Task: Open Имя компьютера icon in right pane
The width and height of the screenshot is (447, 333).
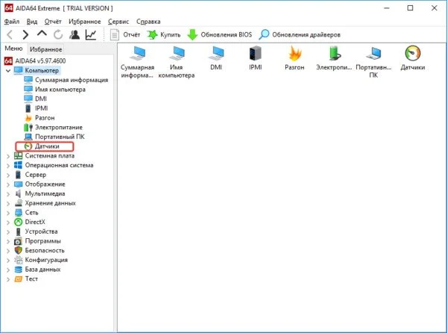Action: point(177,62)
